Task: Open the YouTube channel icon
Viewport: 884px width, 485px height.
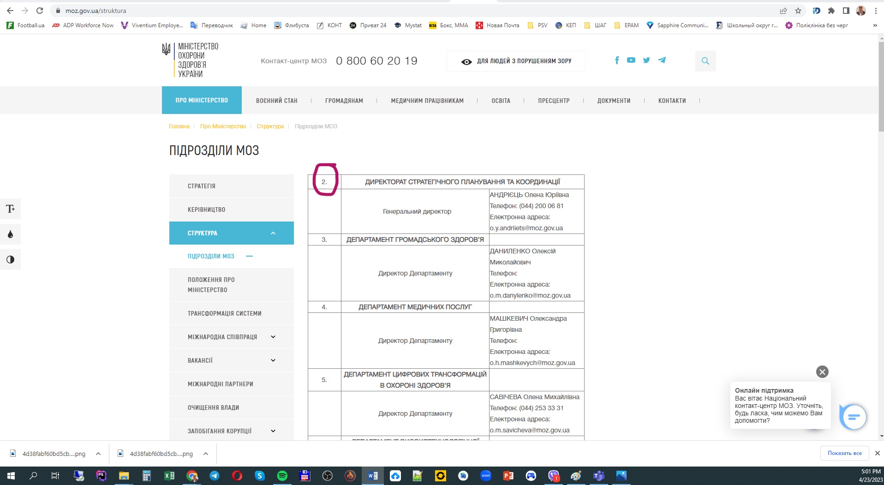Action: point(631,60)
